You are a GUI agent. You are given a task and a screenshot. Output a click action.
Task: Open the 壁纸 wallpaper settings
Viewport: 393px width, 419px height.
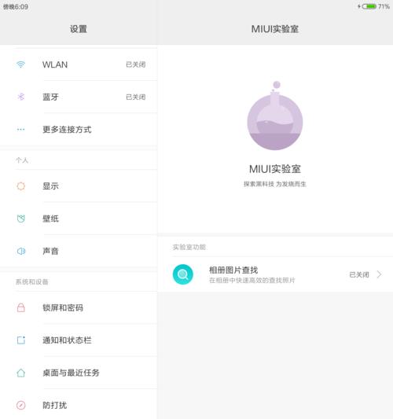coord(79,219)
